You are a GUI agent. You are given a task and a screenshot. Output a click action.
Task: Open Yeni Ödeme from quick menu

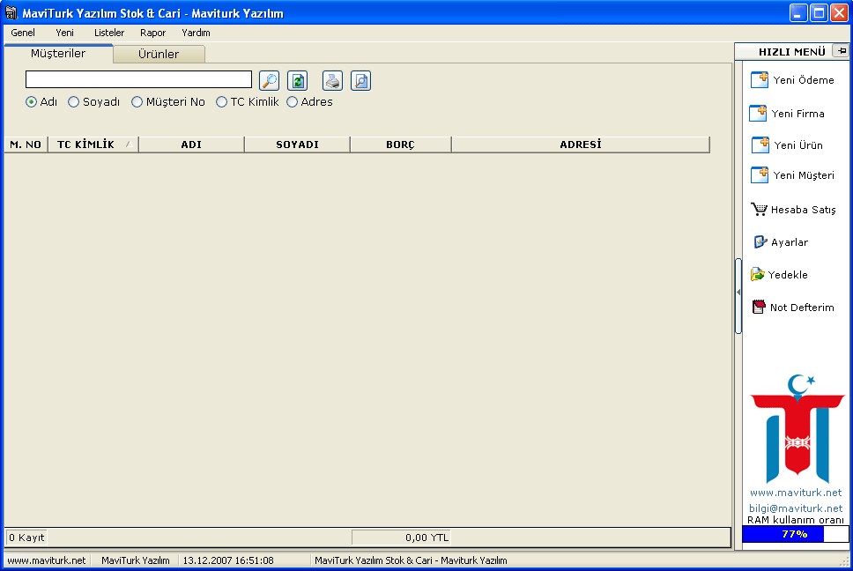792,80
